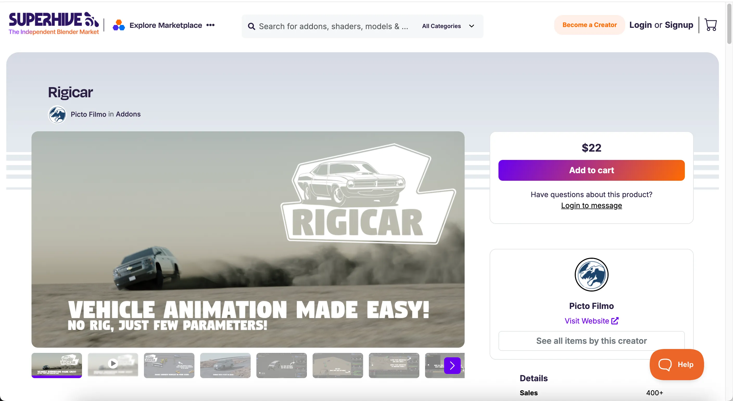733x401 pixels.
Task: Go to Addons category link
Action: tap(128, 114)
